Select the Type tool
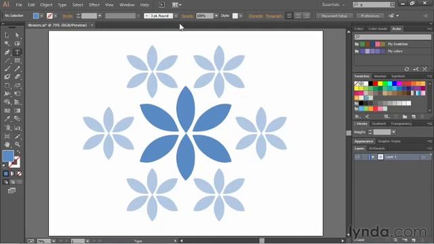 coord(17,52)
